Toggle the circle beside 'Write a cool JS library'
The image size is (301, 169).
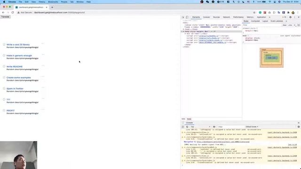pos(4,45)
